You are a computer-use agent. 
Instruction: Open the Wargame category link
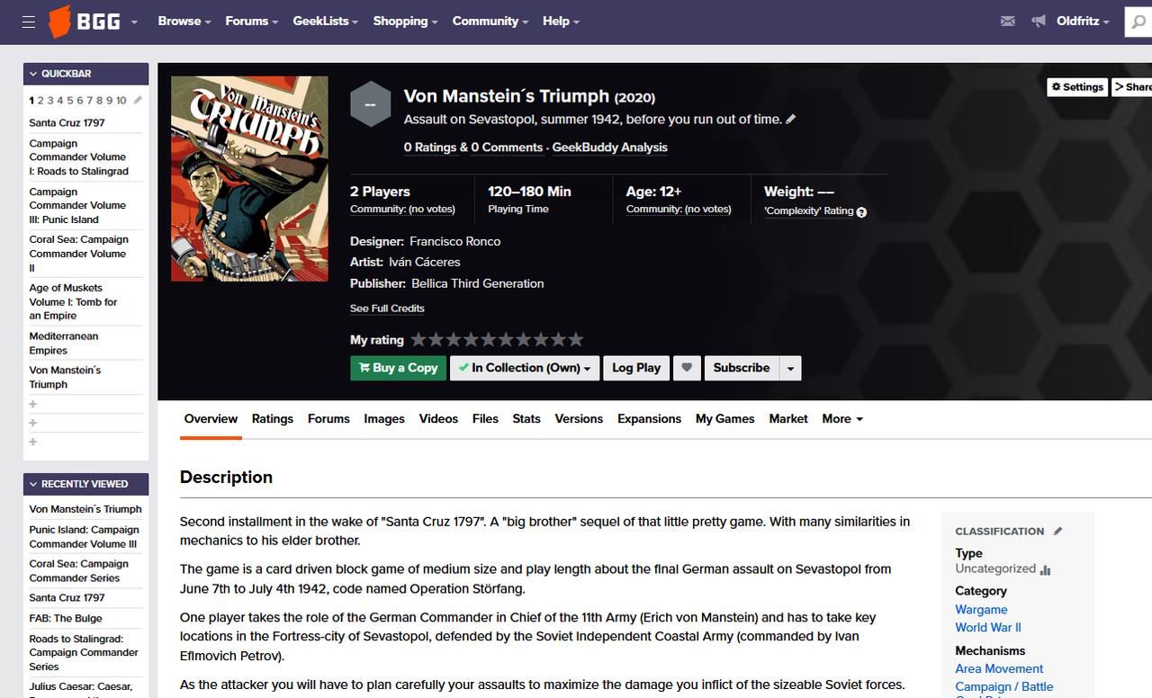pyautogui.click(x=981, y=610)
